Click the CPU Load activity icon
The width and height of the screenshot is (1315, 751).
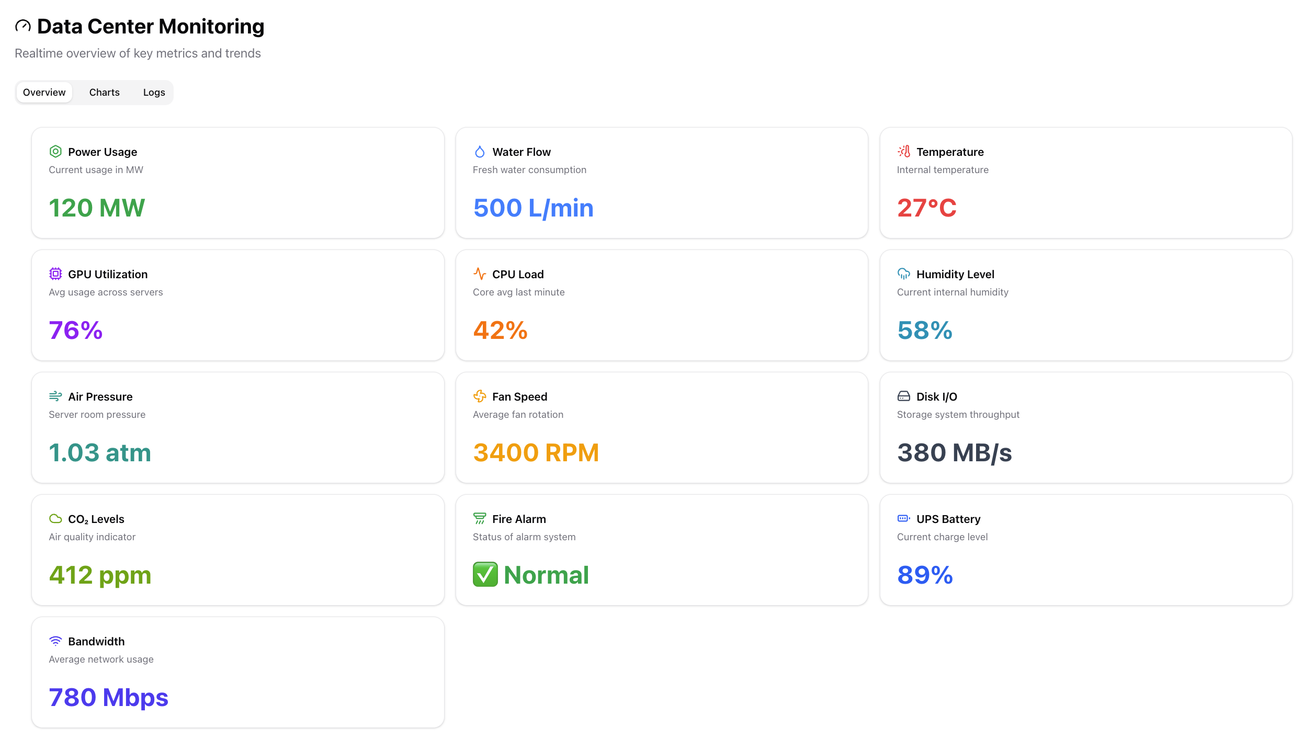pyautogui.click(x=479, y=274)
